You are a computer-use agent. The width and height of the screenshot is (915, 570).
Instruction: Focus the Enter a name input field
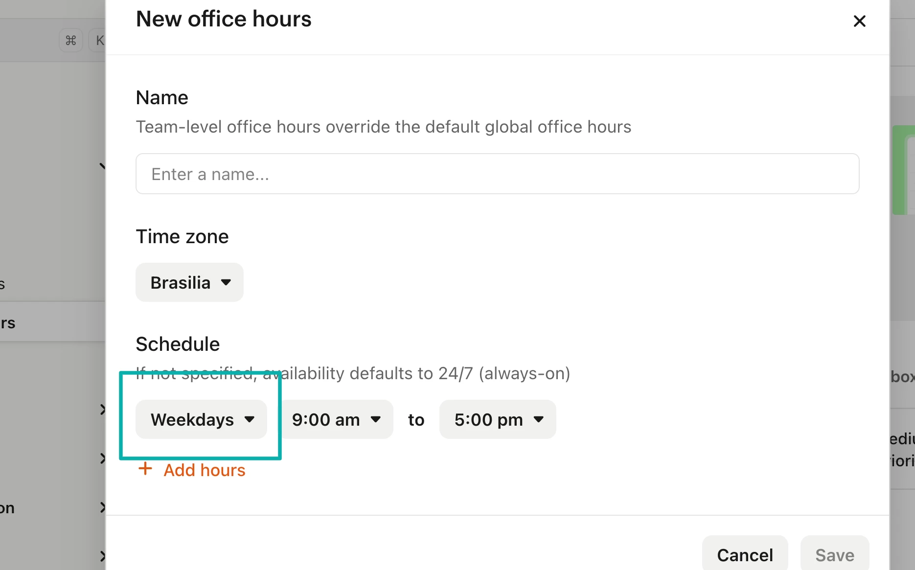point(498,174)
